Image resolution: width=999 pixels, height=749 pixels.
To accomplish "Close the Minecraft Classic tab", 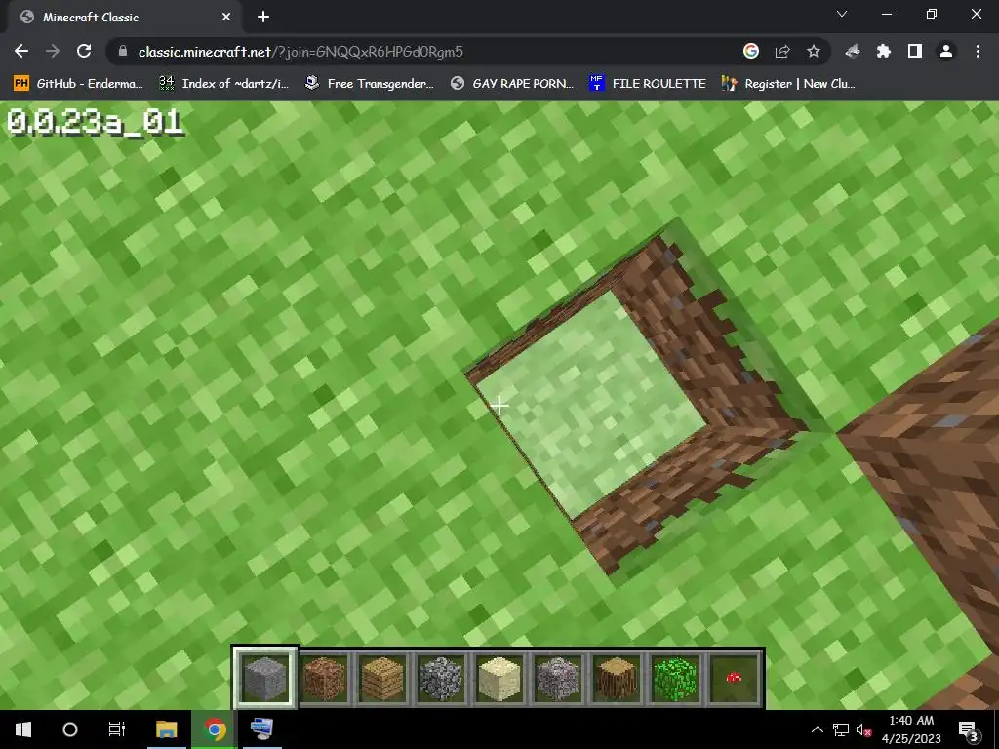I will pos(226,18).
